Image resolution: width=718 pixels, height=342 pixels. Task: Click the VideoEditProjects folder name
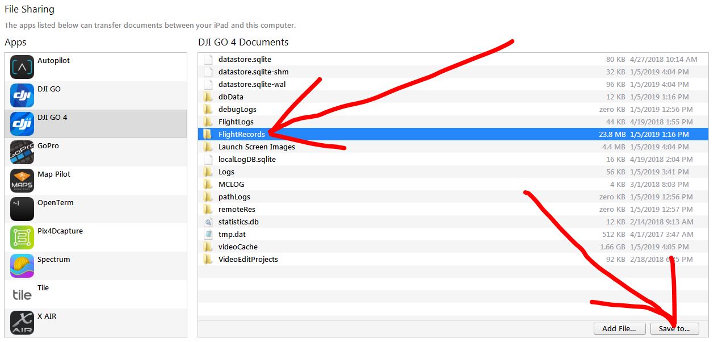(x=248, y=259)
